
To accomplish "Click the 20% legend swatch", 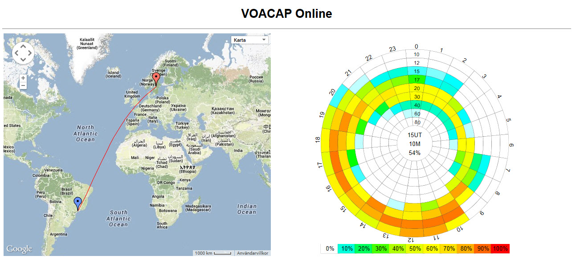I will click(x=364, y=248).
